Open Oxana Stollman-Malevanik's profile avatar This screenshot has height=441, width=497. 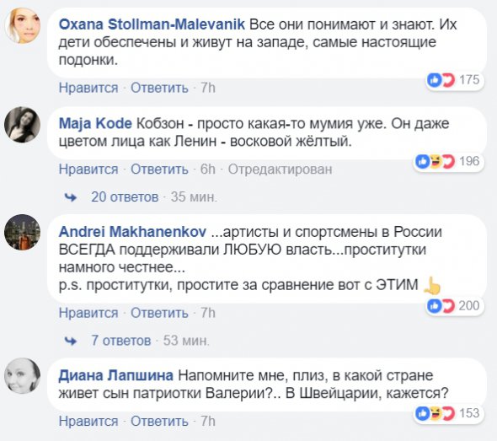23,25
